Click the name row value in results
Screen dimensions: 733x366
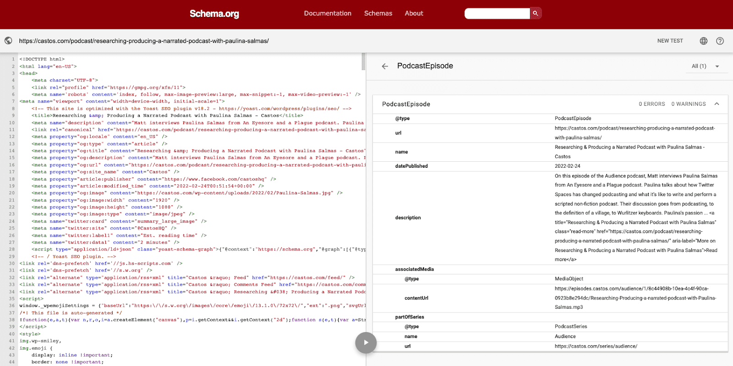click(x=629, y=152)
